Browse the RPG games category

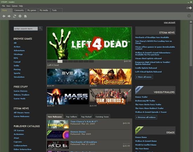tap(16, 58)
